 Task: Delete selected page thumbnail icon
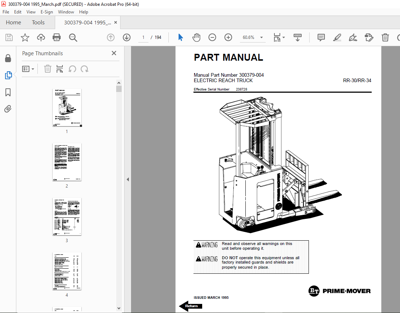[x=48, y=69]
